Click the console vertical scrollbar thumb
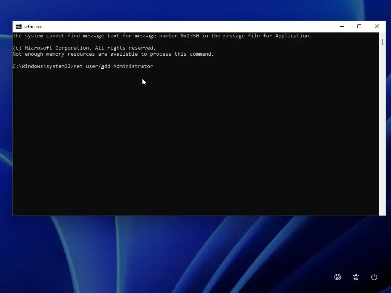Viewport: 391px width, 293px height. [x=382, y=42]
